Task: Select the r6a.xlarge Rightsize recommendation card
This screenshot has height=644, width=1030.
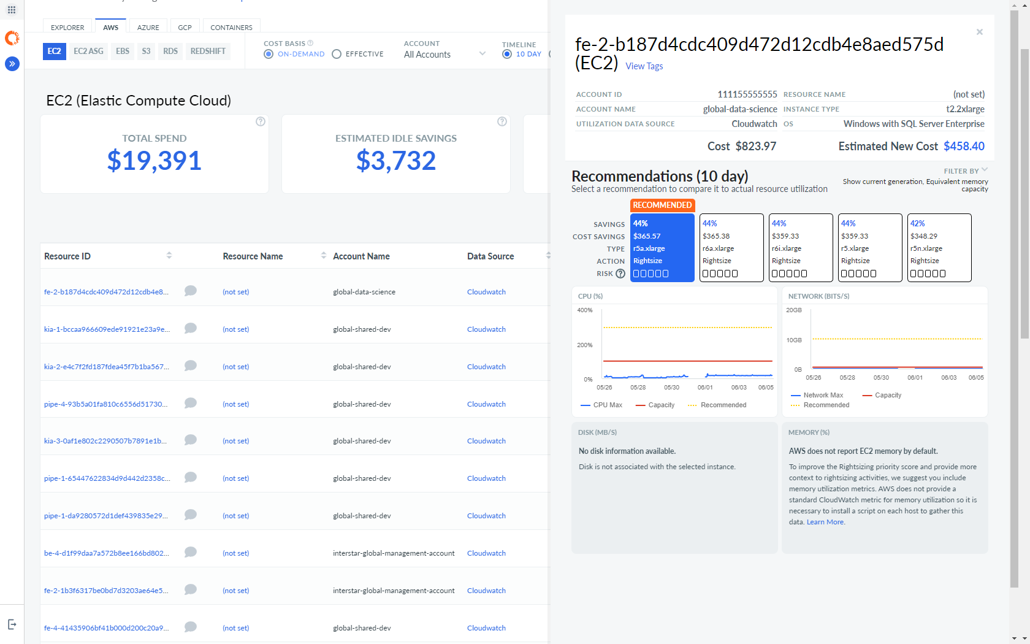Action: [x=731, y=248]
